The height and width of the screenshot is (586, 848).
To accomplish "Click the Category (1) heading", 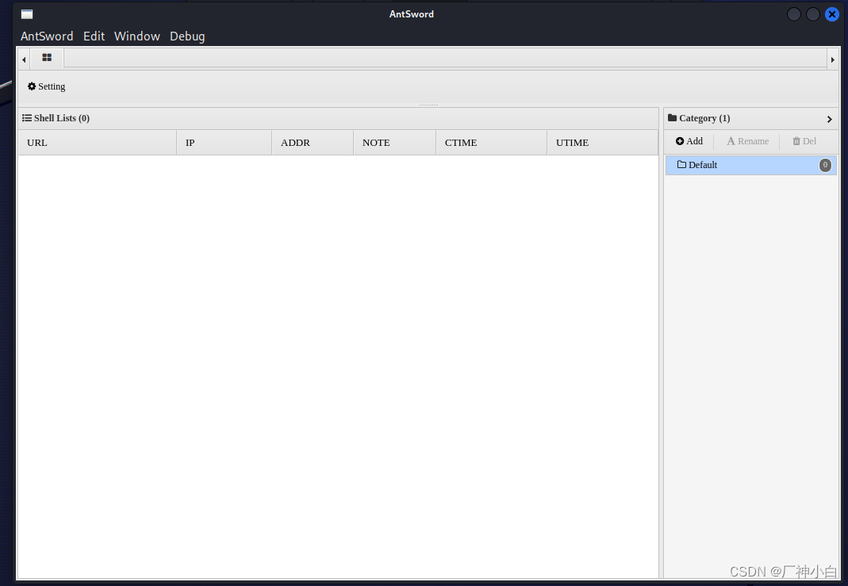I will 699,118.
